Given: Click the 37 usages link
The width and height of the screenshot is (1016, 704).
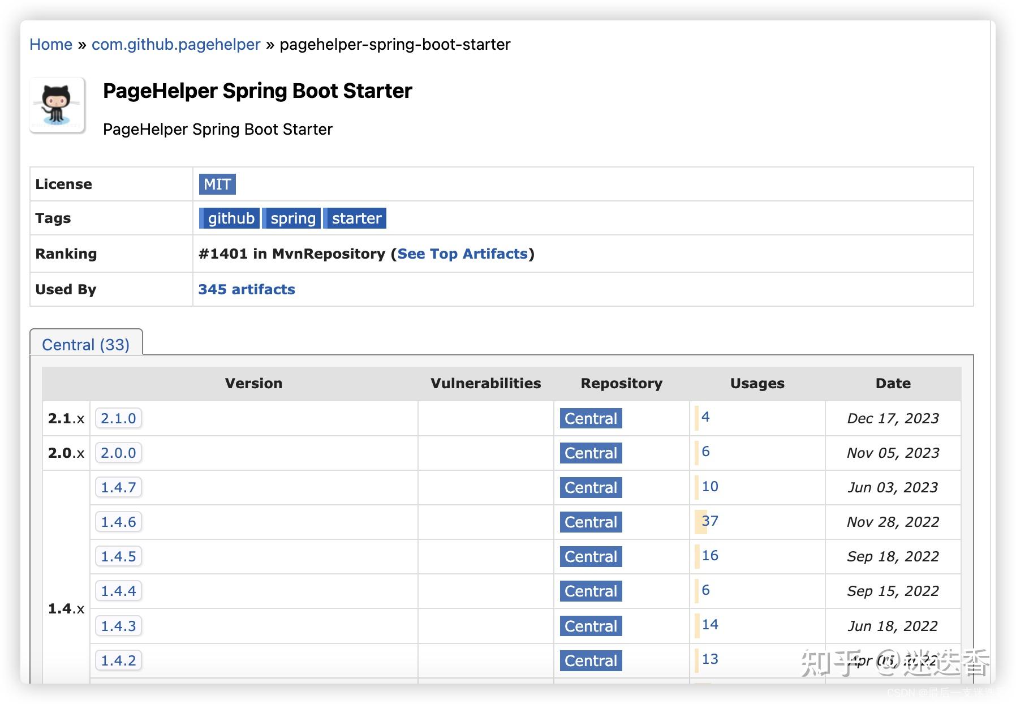Looking at the screenshot, I should click(x=709, y=521).
